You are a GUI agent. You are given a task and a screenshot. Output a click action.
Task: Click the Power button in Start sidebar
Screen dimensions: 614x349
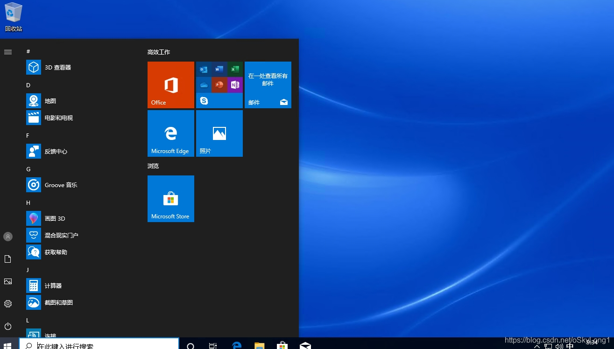click(x=8, y=326)
